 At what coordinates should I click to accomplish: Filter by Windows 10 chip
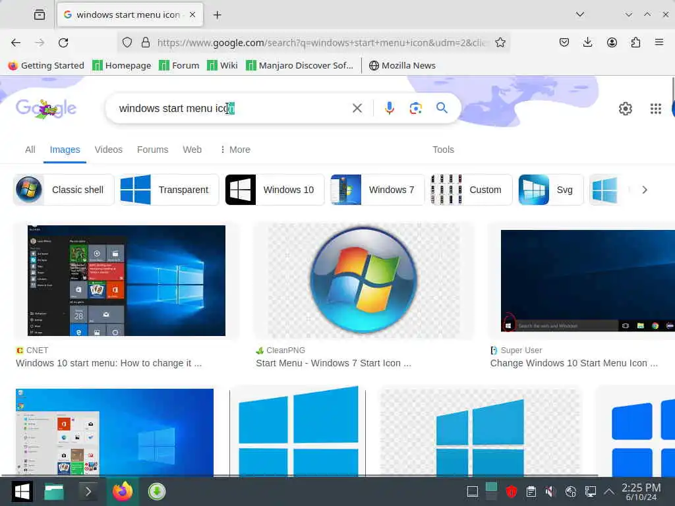tap(274, 190)
